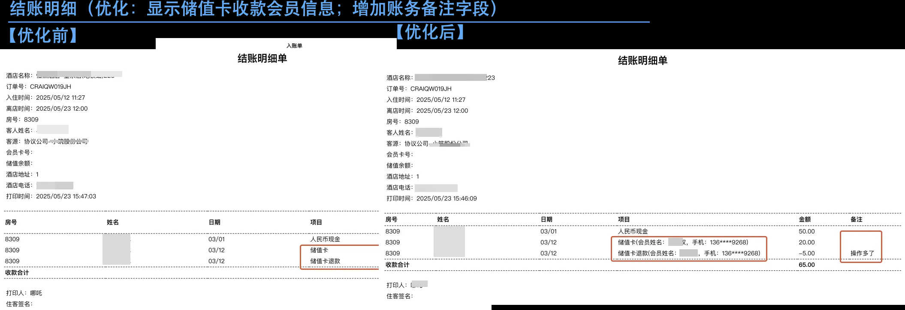Click the 【优化前】 heading label
Viewport: 905px width, 310px height.
[x=43, y=35]
